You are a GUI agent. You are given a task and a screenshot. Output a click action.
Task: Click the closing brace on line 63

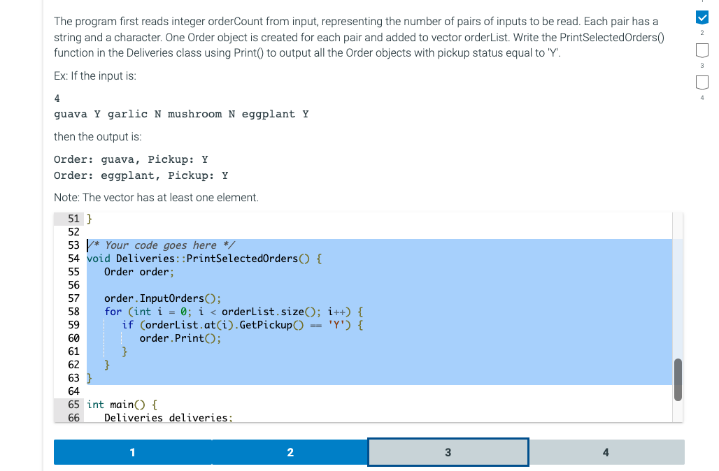pyautogui.click(x=90, y=378)
